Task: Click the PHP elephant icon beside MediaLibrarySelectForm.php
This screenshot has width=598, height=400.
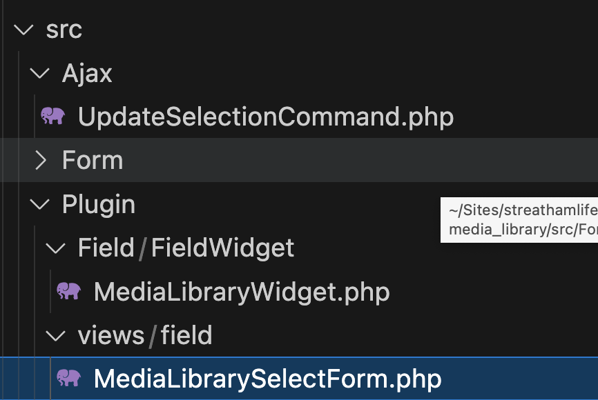Action: tap(68, 378)
